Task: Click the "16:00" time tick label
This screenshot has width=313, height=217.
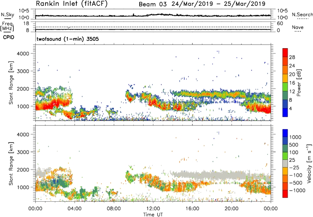Action: [192, 209]
